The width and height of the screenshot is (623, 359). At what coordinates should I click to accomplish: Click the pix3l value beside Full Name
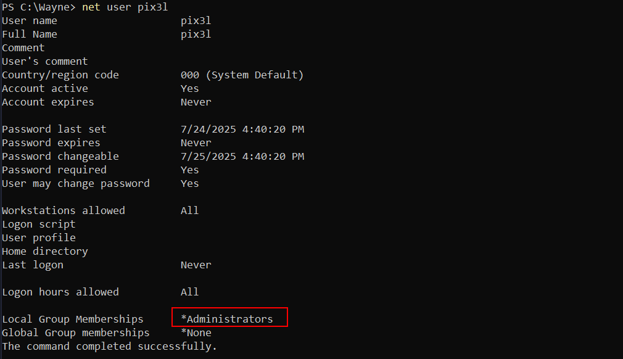click(x=196, y=35)
